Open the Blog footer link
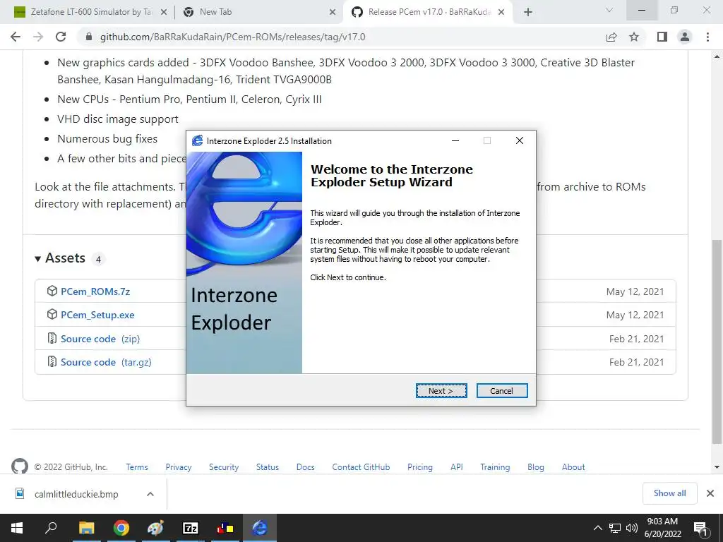The height and width of the screenshot is (542, 723). click(536, 467)
